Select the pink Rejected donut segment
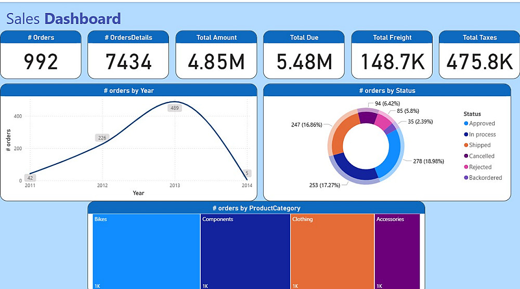This screenshot has width=520, height=289. click(382, 122)
